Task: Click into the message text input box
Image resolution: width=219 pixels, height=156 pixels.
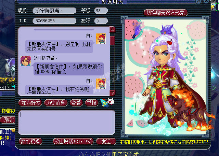Action: point(67,123)
